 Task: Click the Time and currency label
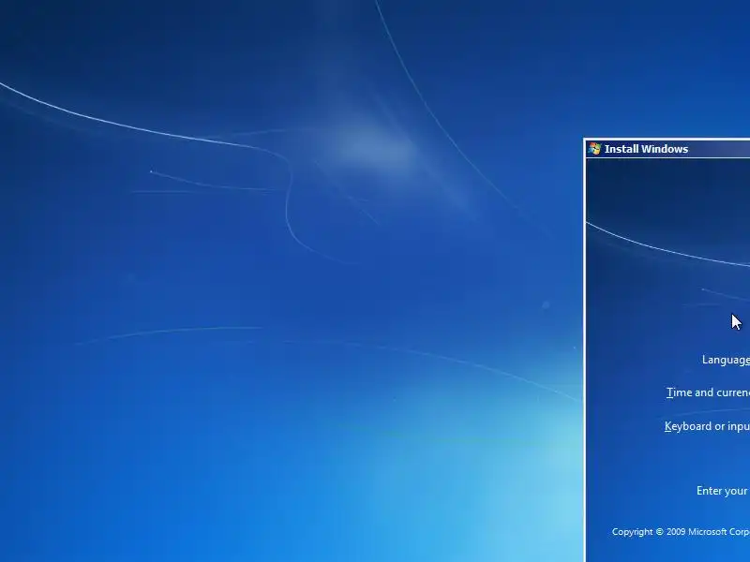tap(708, 392)
